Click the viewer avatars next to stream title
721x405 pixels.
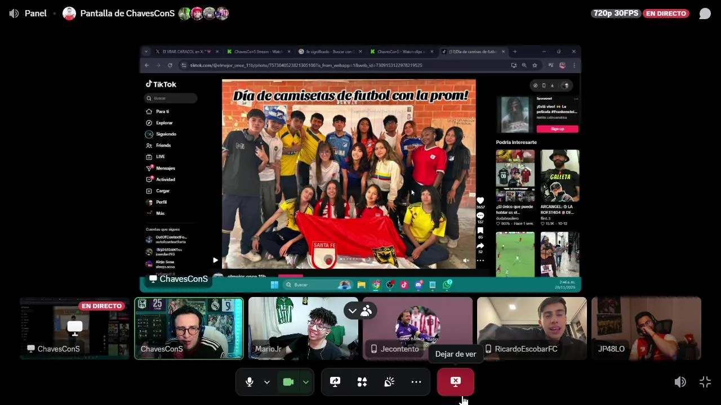(203, 13)
